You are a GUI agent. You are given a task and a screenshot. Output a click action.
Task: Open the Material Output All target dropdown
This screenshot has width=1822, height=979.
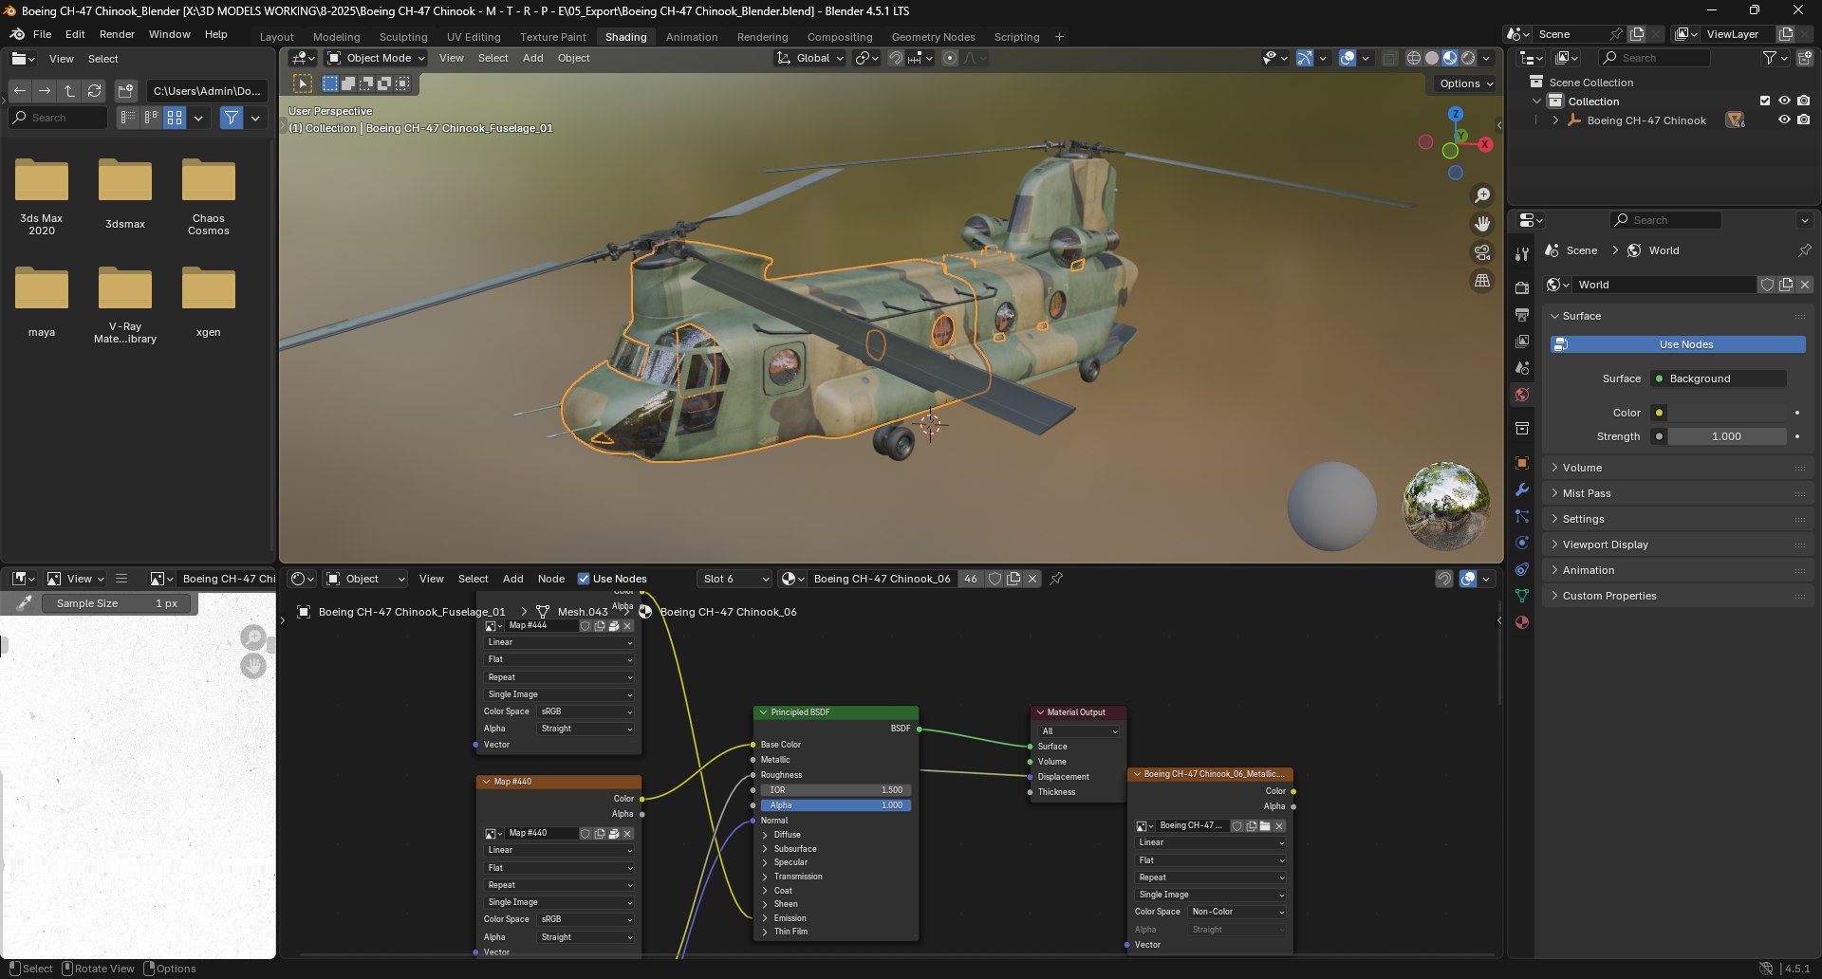tap(1080, 731)
